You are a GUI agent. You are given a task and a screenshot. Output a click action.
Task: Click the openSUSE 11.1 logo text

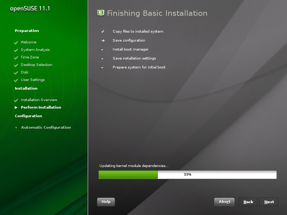[30, 9]
